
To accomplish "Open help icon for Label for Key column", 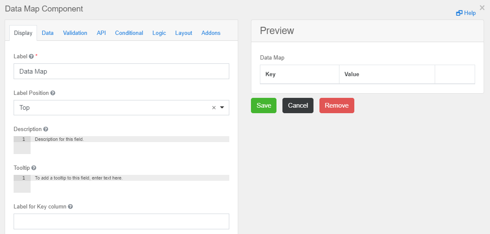I will click(x=70, y=206).
